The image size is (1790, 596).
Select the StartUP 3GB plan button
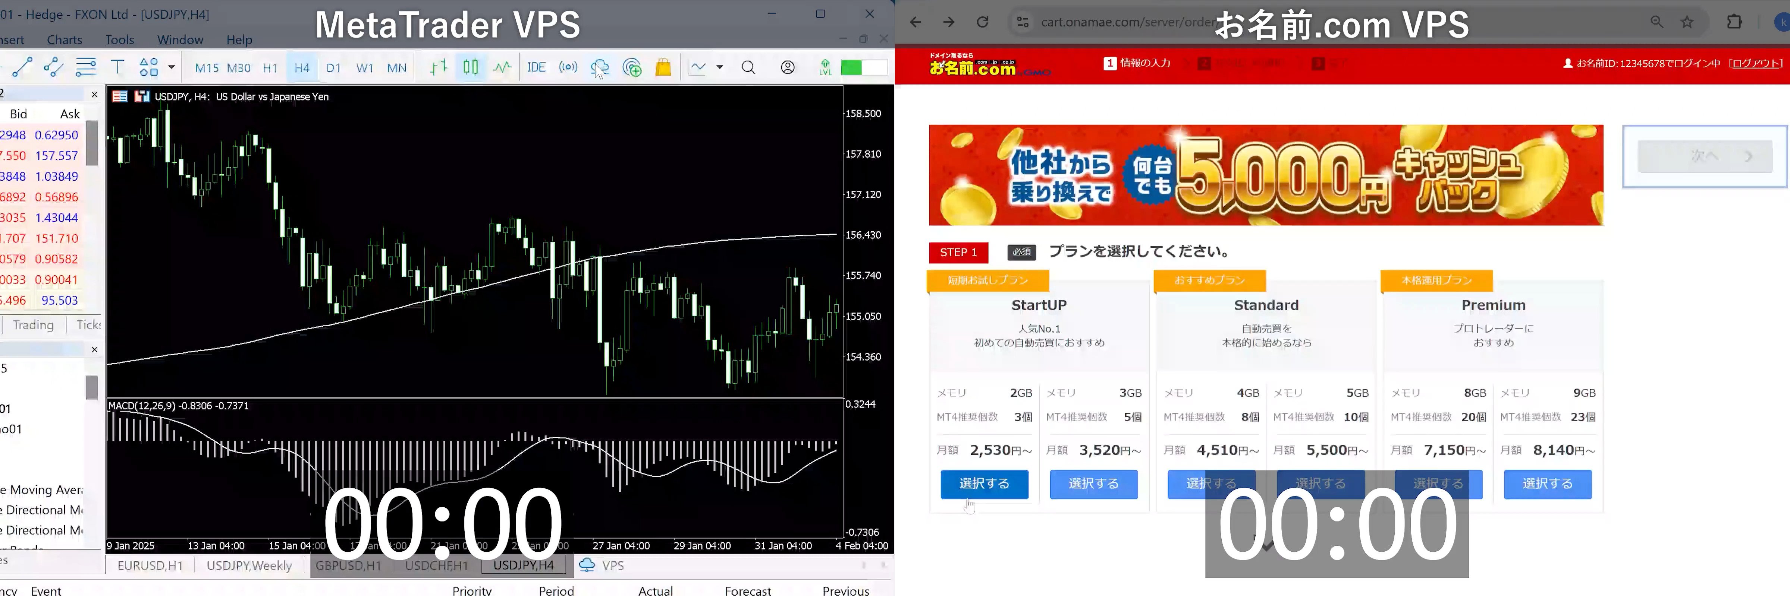pos(1094,484)
